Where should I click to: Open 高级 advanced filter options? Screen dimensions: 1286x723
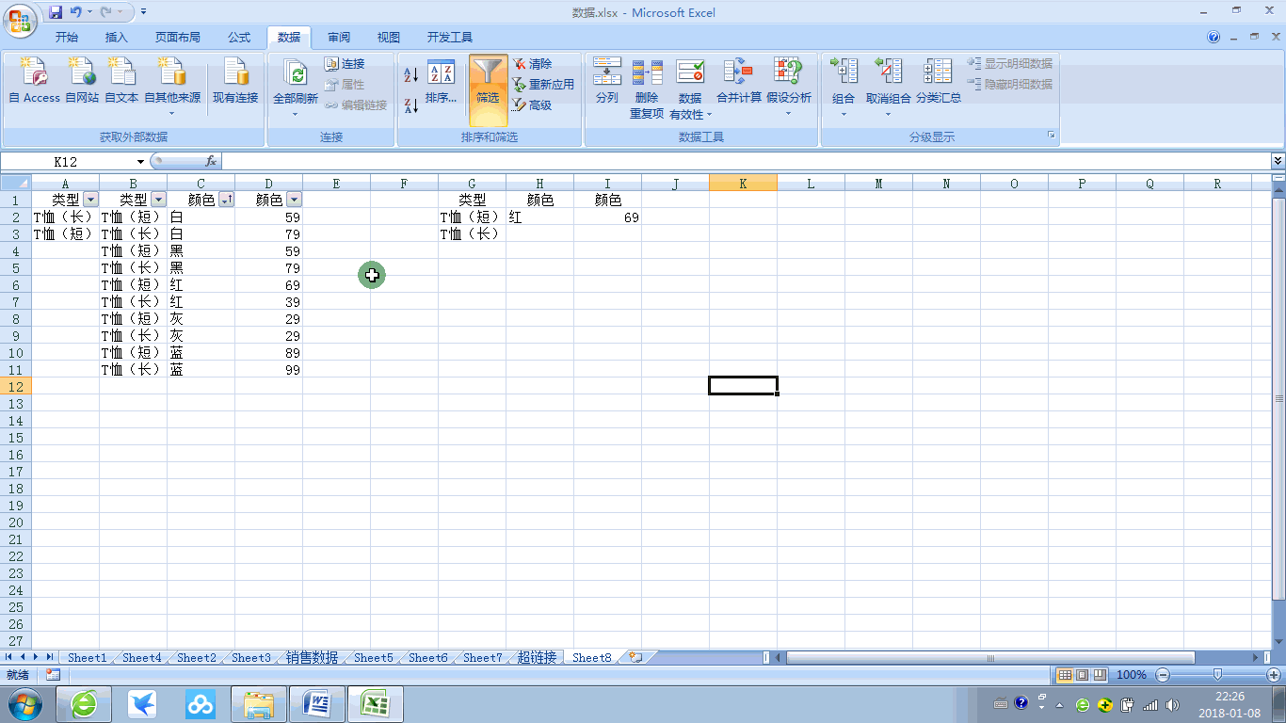pos(533,105)
